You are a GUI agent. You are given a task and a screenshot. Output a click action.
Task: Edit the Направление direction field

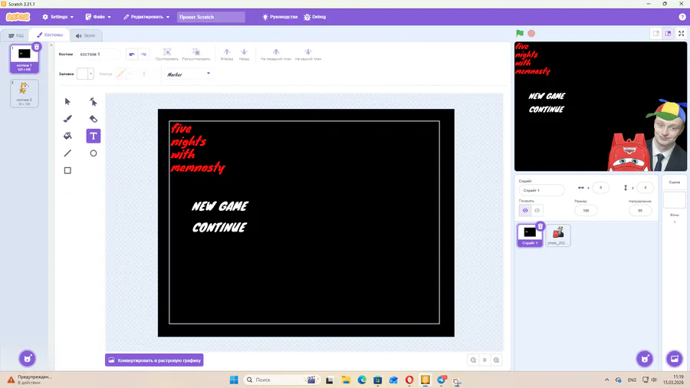point(640,210)
